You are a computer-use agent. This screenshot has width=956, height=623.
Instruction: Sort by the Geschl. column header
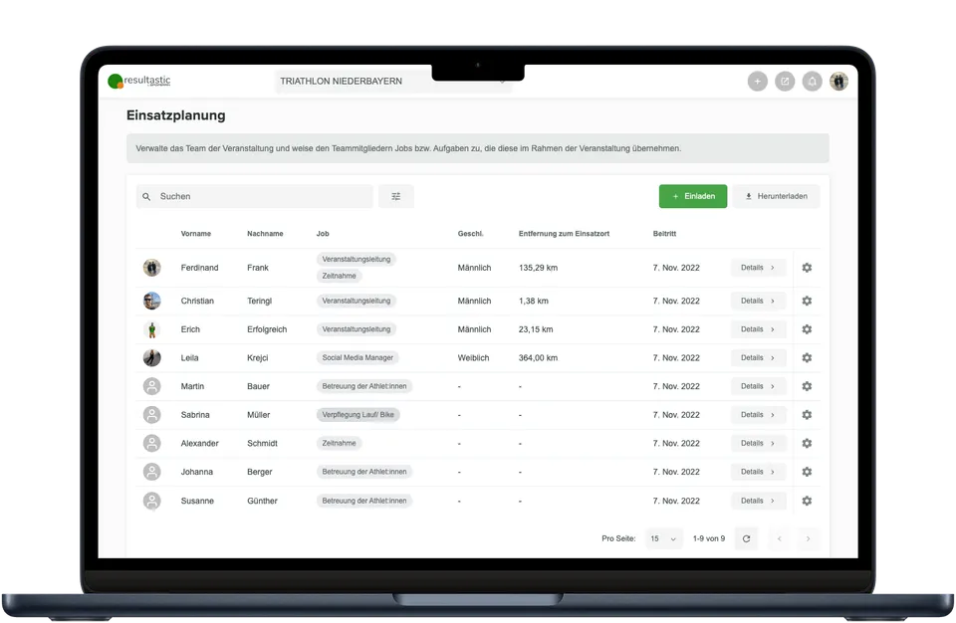[471, 234]
